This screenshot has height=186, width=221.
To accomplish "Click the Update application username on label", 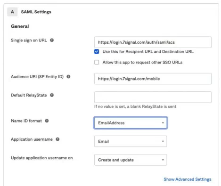I will click(x=42, y=158).
